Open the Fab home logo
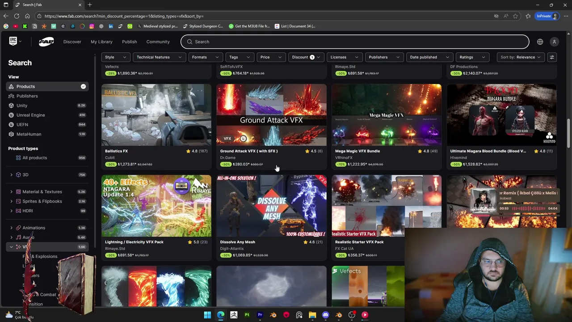The height and width of the screenshot is (322, 572). 46,42
